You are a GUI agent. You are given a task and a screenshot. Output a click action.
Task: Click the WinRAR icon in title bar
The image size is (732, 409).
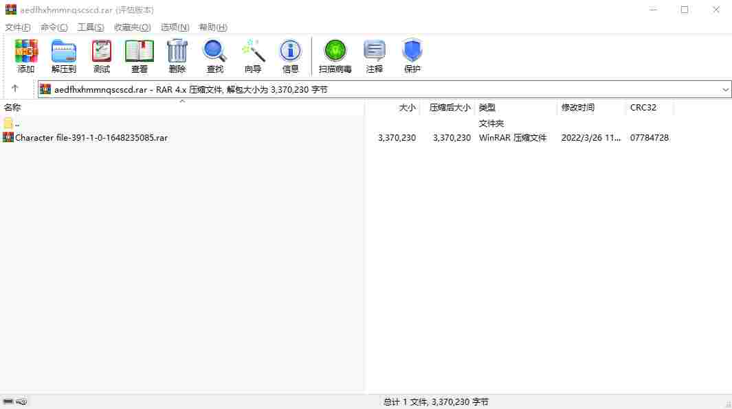pos(10,10)
